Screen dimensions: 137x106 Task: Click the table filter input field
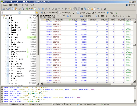[27, 13]
